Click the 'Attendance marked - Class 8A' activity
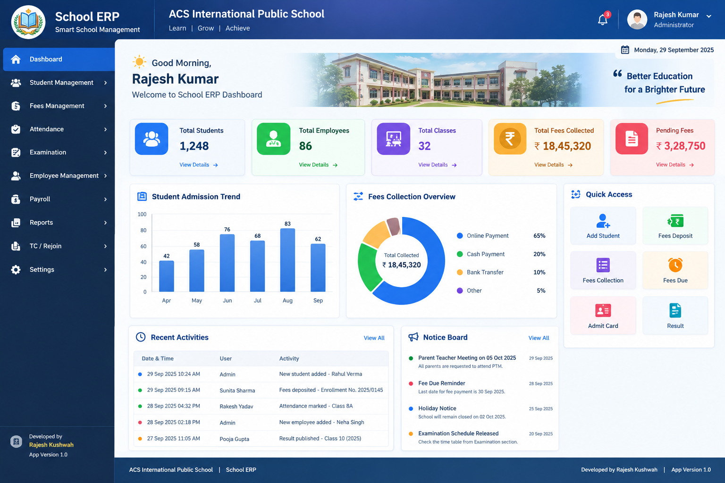This screenshot has width=725, height=483. (x=316, y=406)
